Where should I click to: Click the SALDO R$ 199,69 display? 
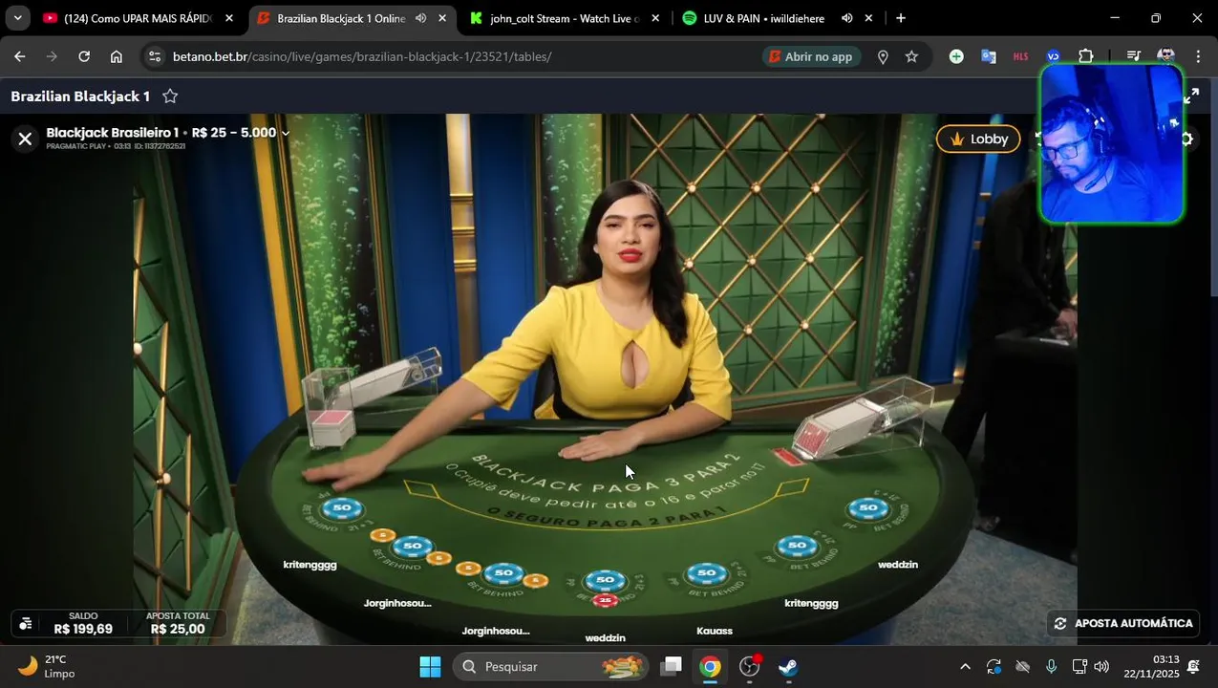tap(83, 623)
